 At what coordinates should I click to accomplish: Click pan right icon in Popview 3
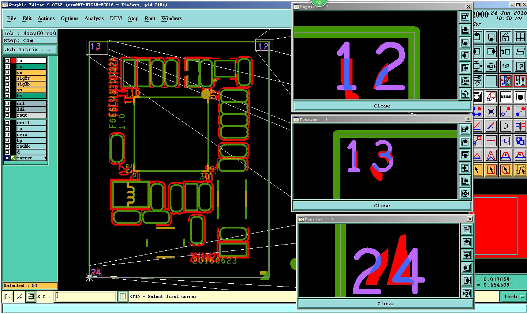click(467, 280)
